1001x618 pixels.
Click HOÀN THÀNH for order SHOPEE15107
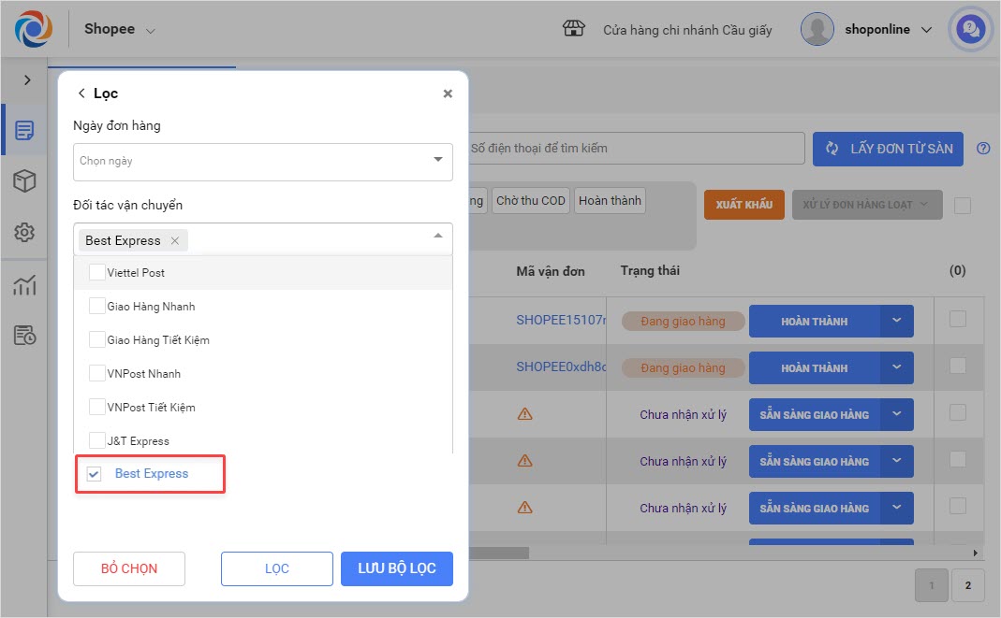[x=815, y=321]
